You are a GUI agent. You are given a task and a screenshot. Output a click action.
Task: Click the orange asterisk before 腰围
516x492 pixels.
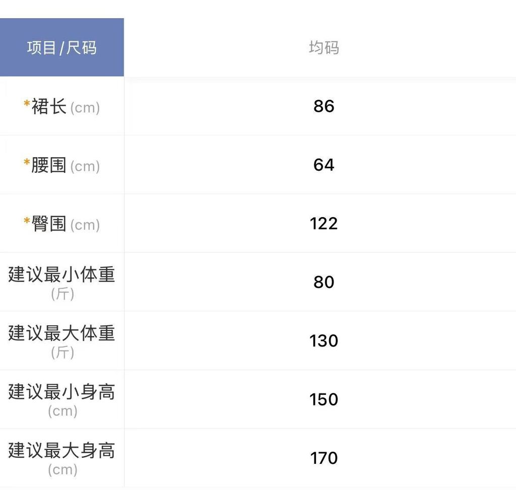point(27,162)
